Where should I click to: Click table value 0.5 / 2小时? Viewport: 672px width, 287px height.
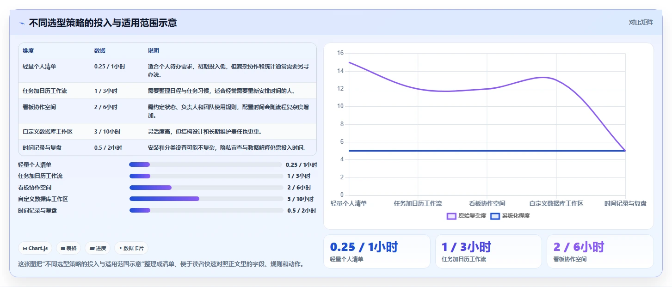[x=108, y=147]
